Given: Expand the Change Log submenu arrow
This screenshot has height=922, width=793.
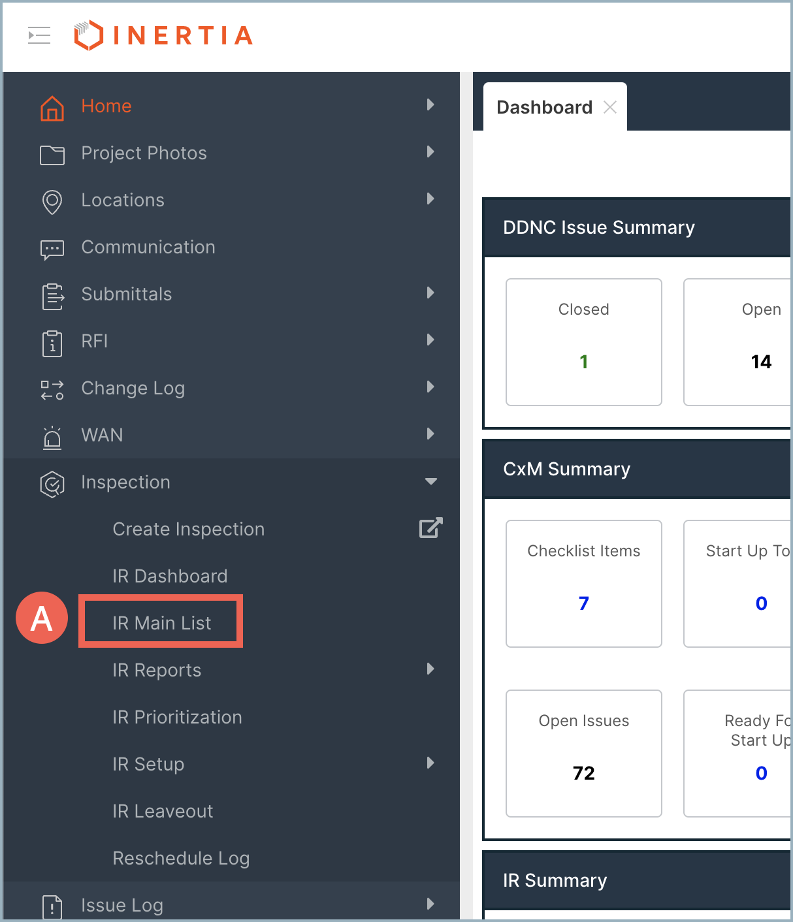Looking at the screenshot, I should click(430, 387).
